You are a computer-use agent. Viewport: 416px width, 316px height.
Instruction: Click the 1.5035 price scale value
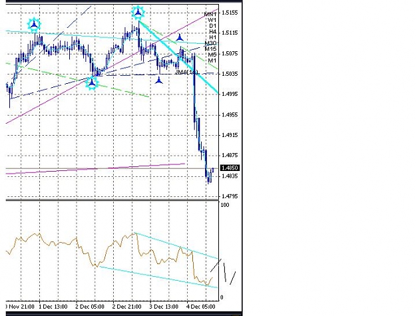(x=230, y=74)
